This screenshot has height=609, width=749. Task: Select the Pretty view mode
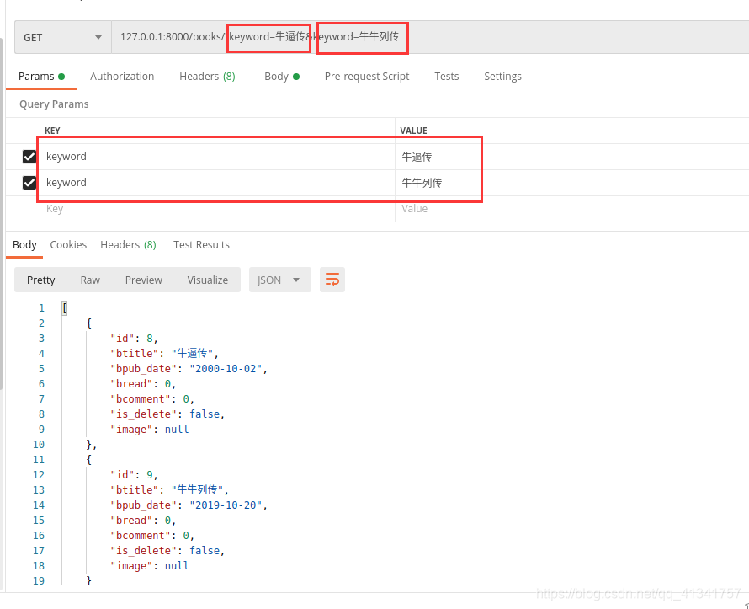pos(40,280)
